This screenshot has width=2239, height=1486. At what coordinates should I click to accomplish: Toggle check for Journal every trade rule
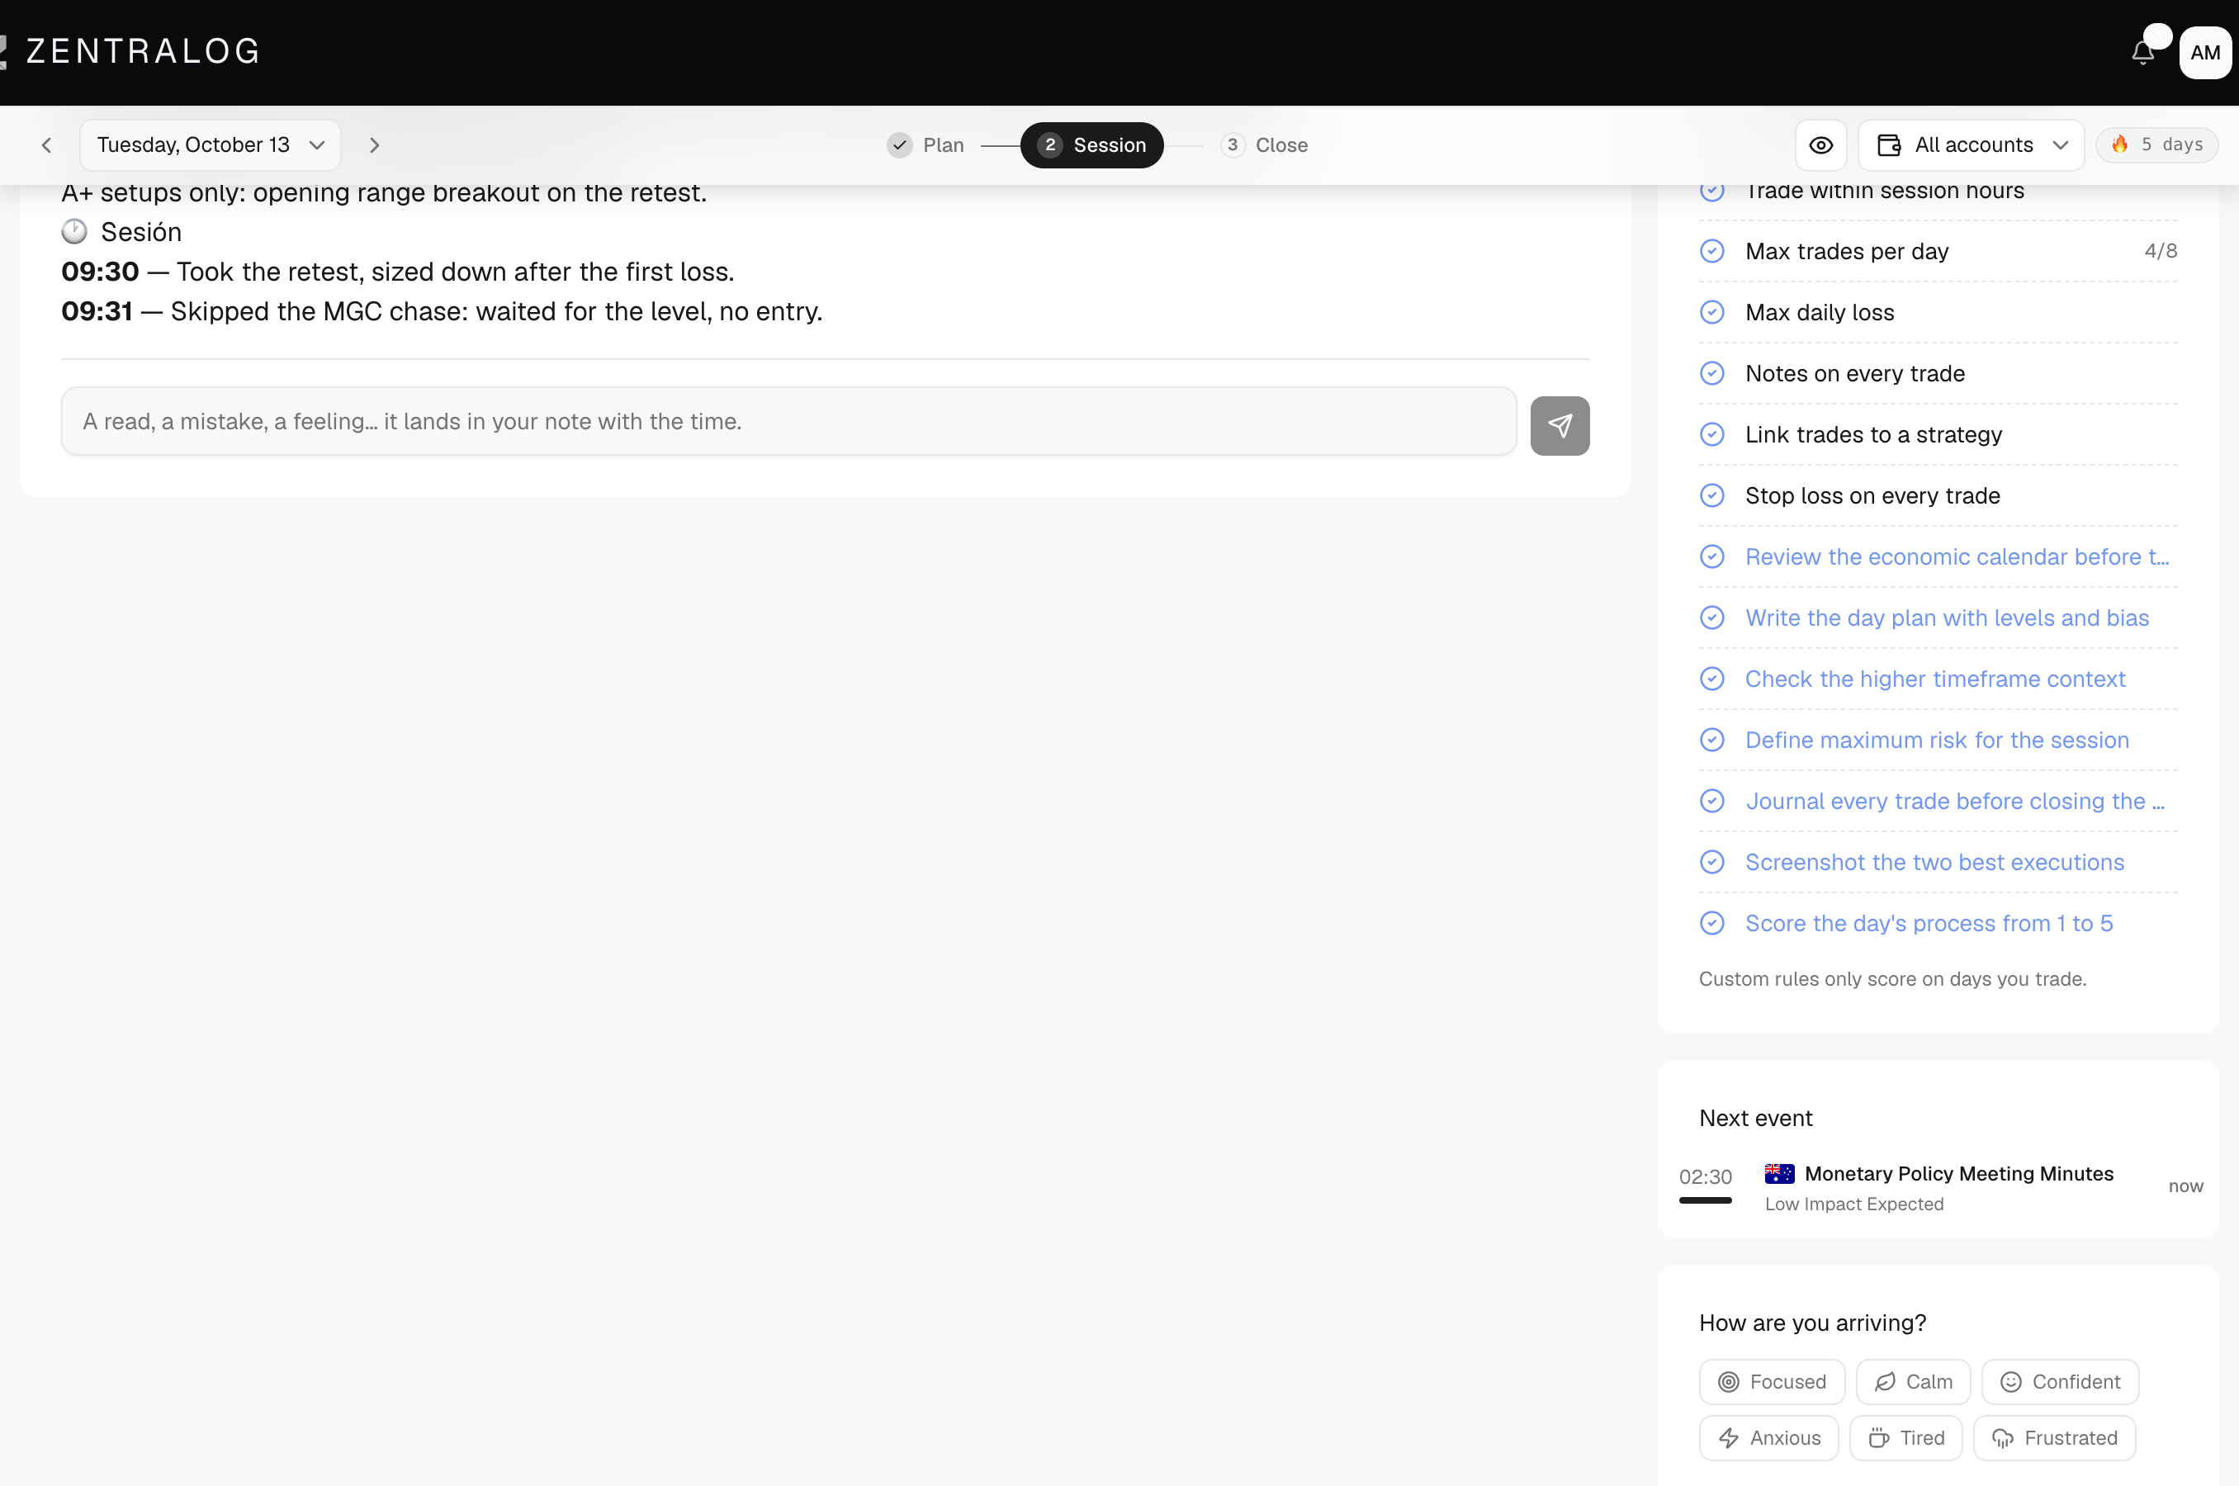(1711, 802)
